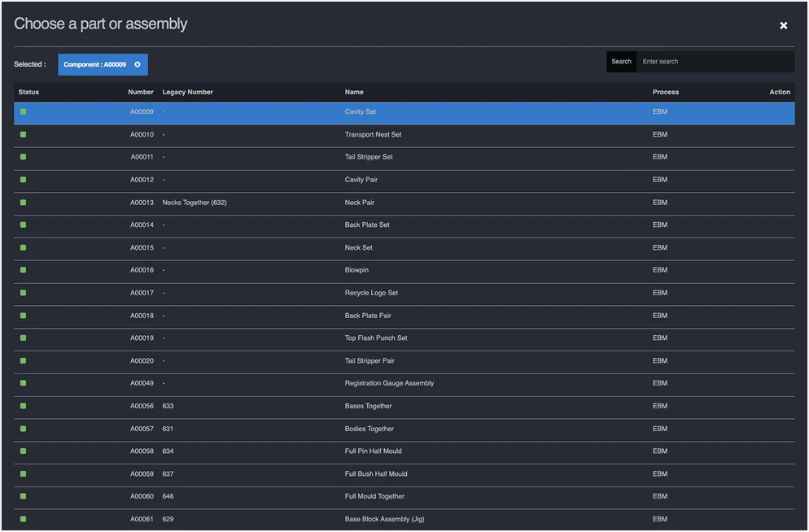
Task: Click the Search button
Action: pyautogui.click(x=621, y=61)
